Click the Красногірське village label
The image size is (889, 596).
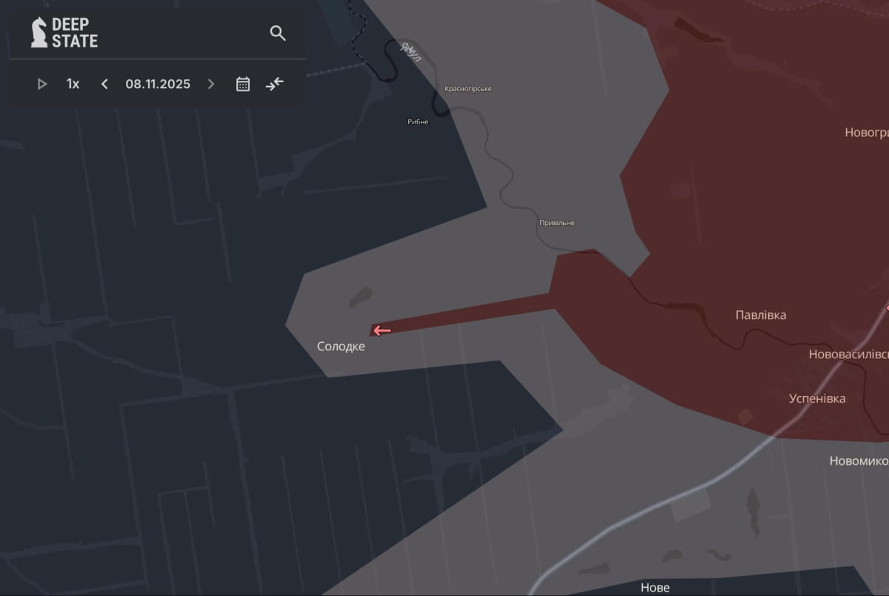click(x=467, y=89)
